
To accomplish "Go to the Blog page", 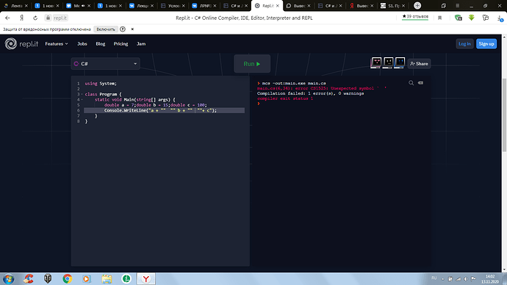I will (x=100, y=43).
